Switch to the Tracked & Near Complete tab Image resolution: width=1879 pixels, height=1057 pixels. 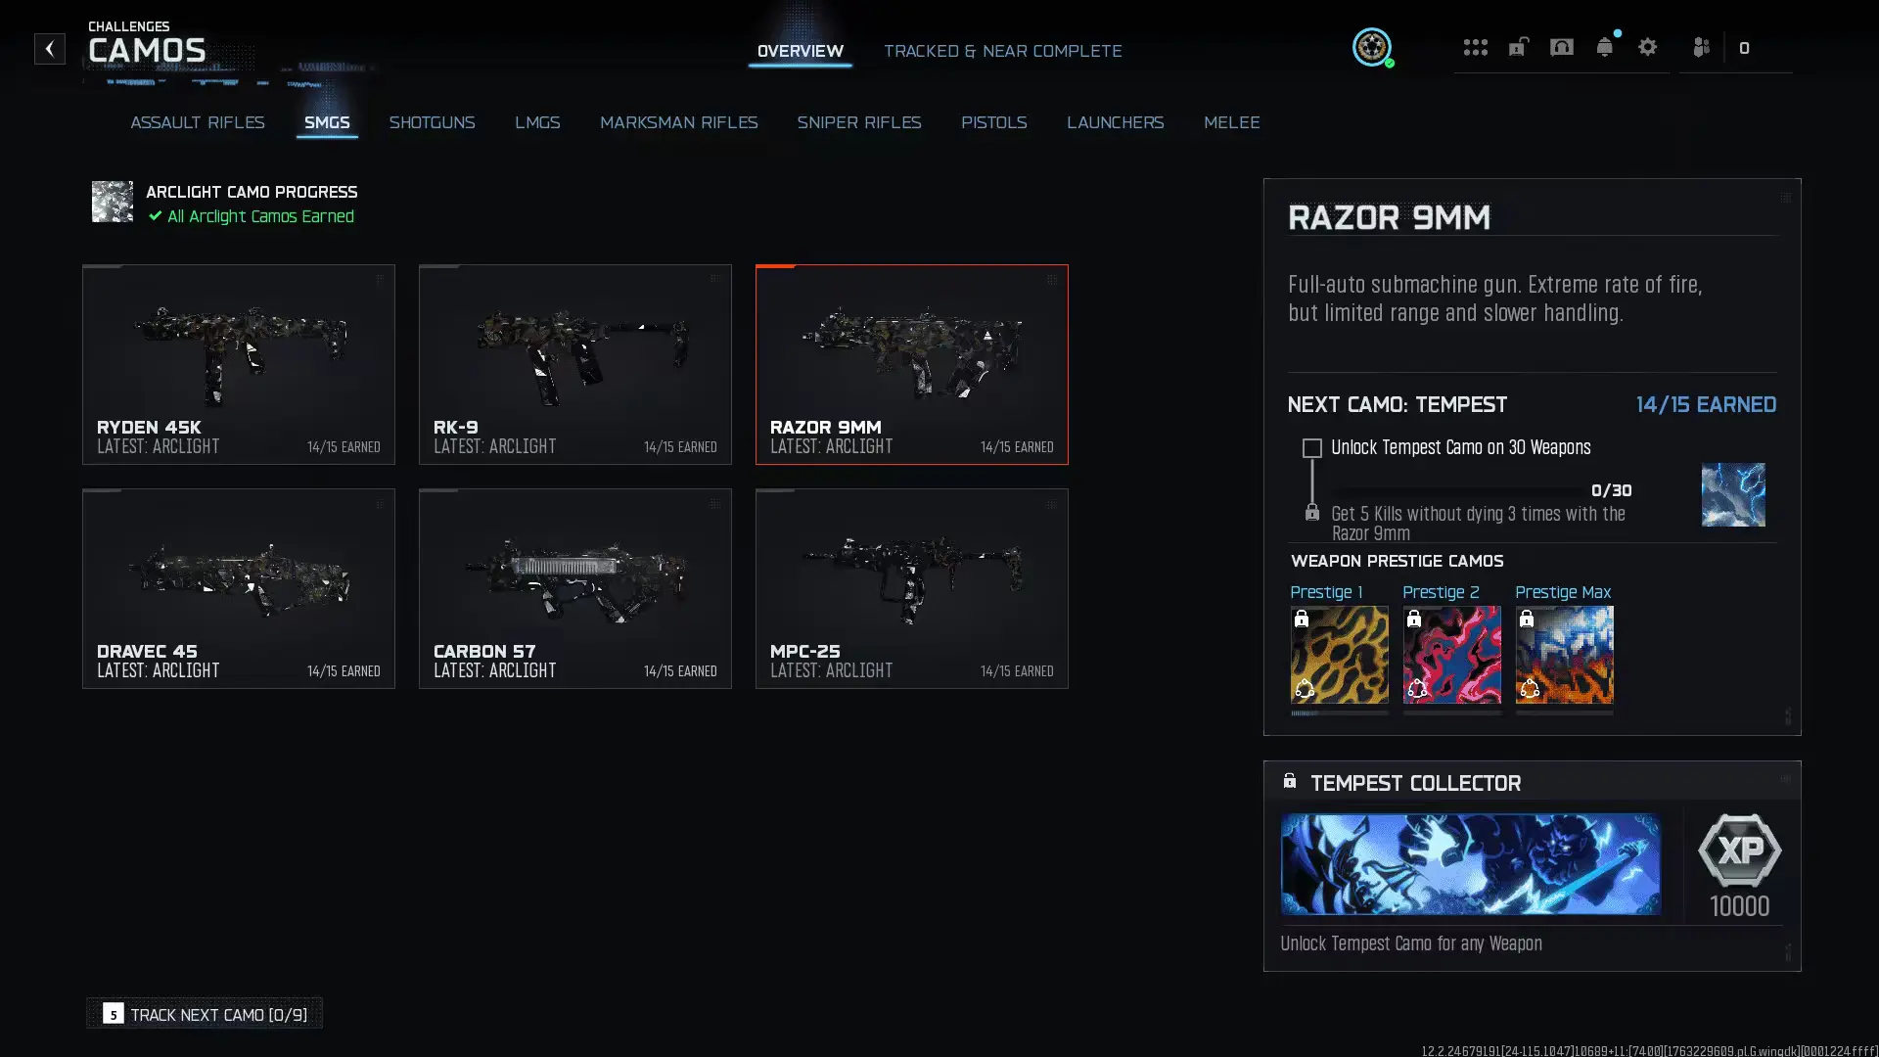[x=1002, y=51]
